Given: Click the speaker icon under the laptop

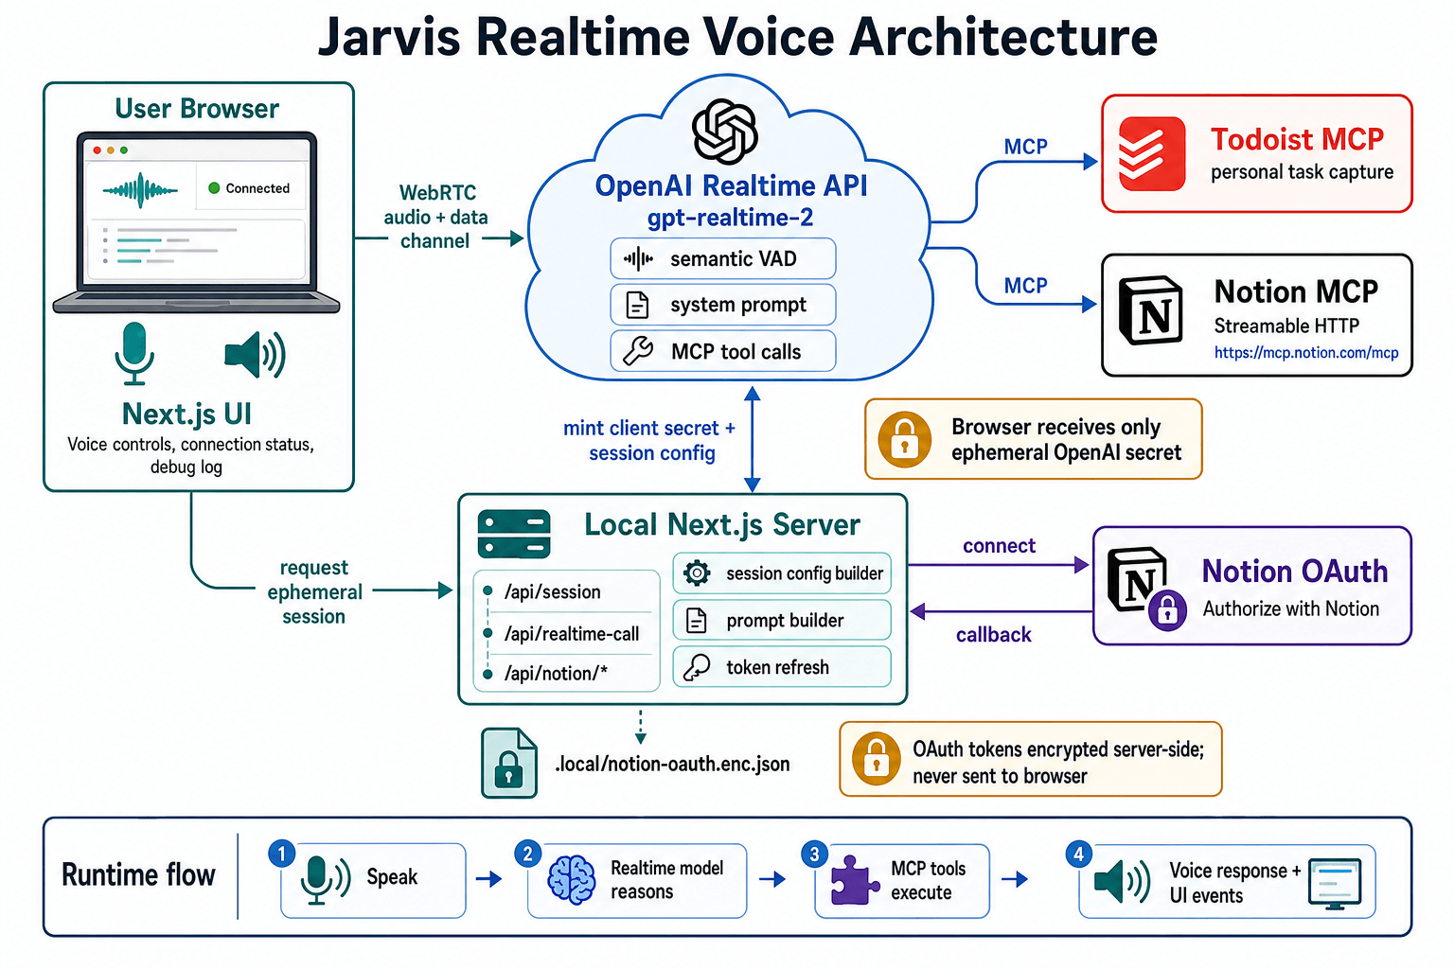Looking at the screenshot, I should 255,355.
